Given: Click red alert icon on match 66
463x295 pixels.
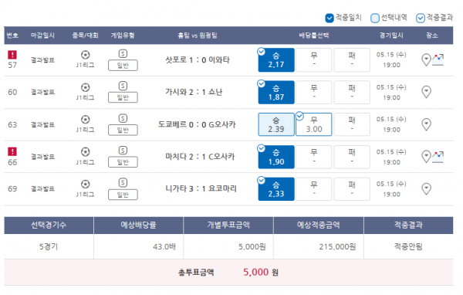Looking at the screenshot, I should [12, 151].
